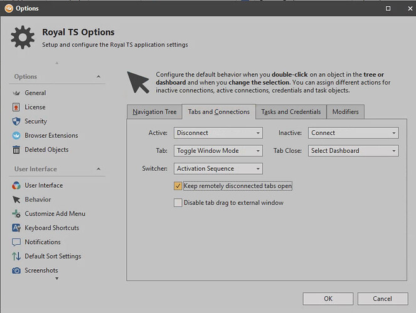The height and width of the screenshot is (313, 416).
Task: Collapse the User Interface section header
Action: coord(99,169)
